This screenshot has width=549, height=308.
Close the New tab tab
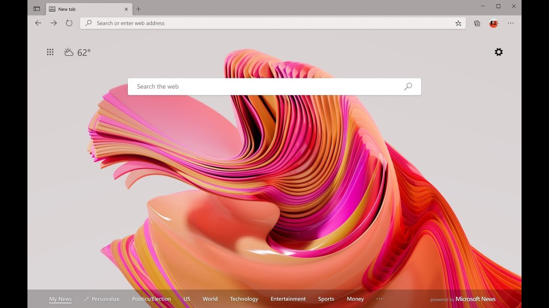coord(126,9)
